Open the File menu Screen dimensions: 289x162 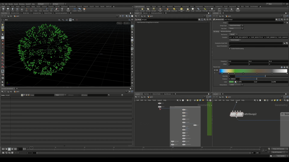[x=3, y=4]
